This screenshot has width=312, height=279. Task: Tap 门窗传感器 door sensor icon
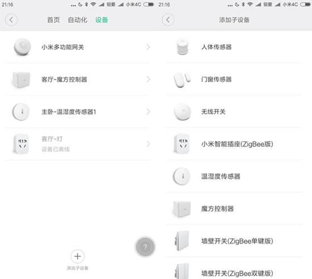(182, 80)
